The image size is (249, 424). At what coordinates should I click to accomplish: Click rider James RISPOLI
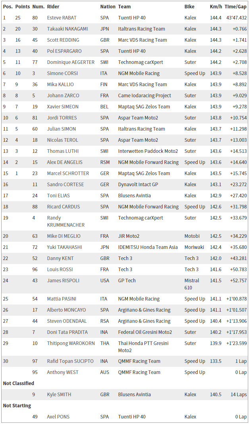point(63,281)
